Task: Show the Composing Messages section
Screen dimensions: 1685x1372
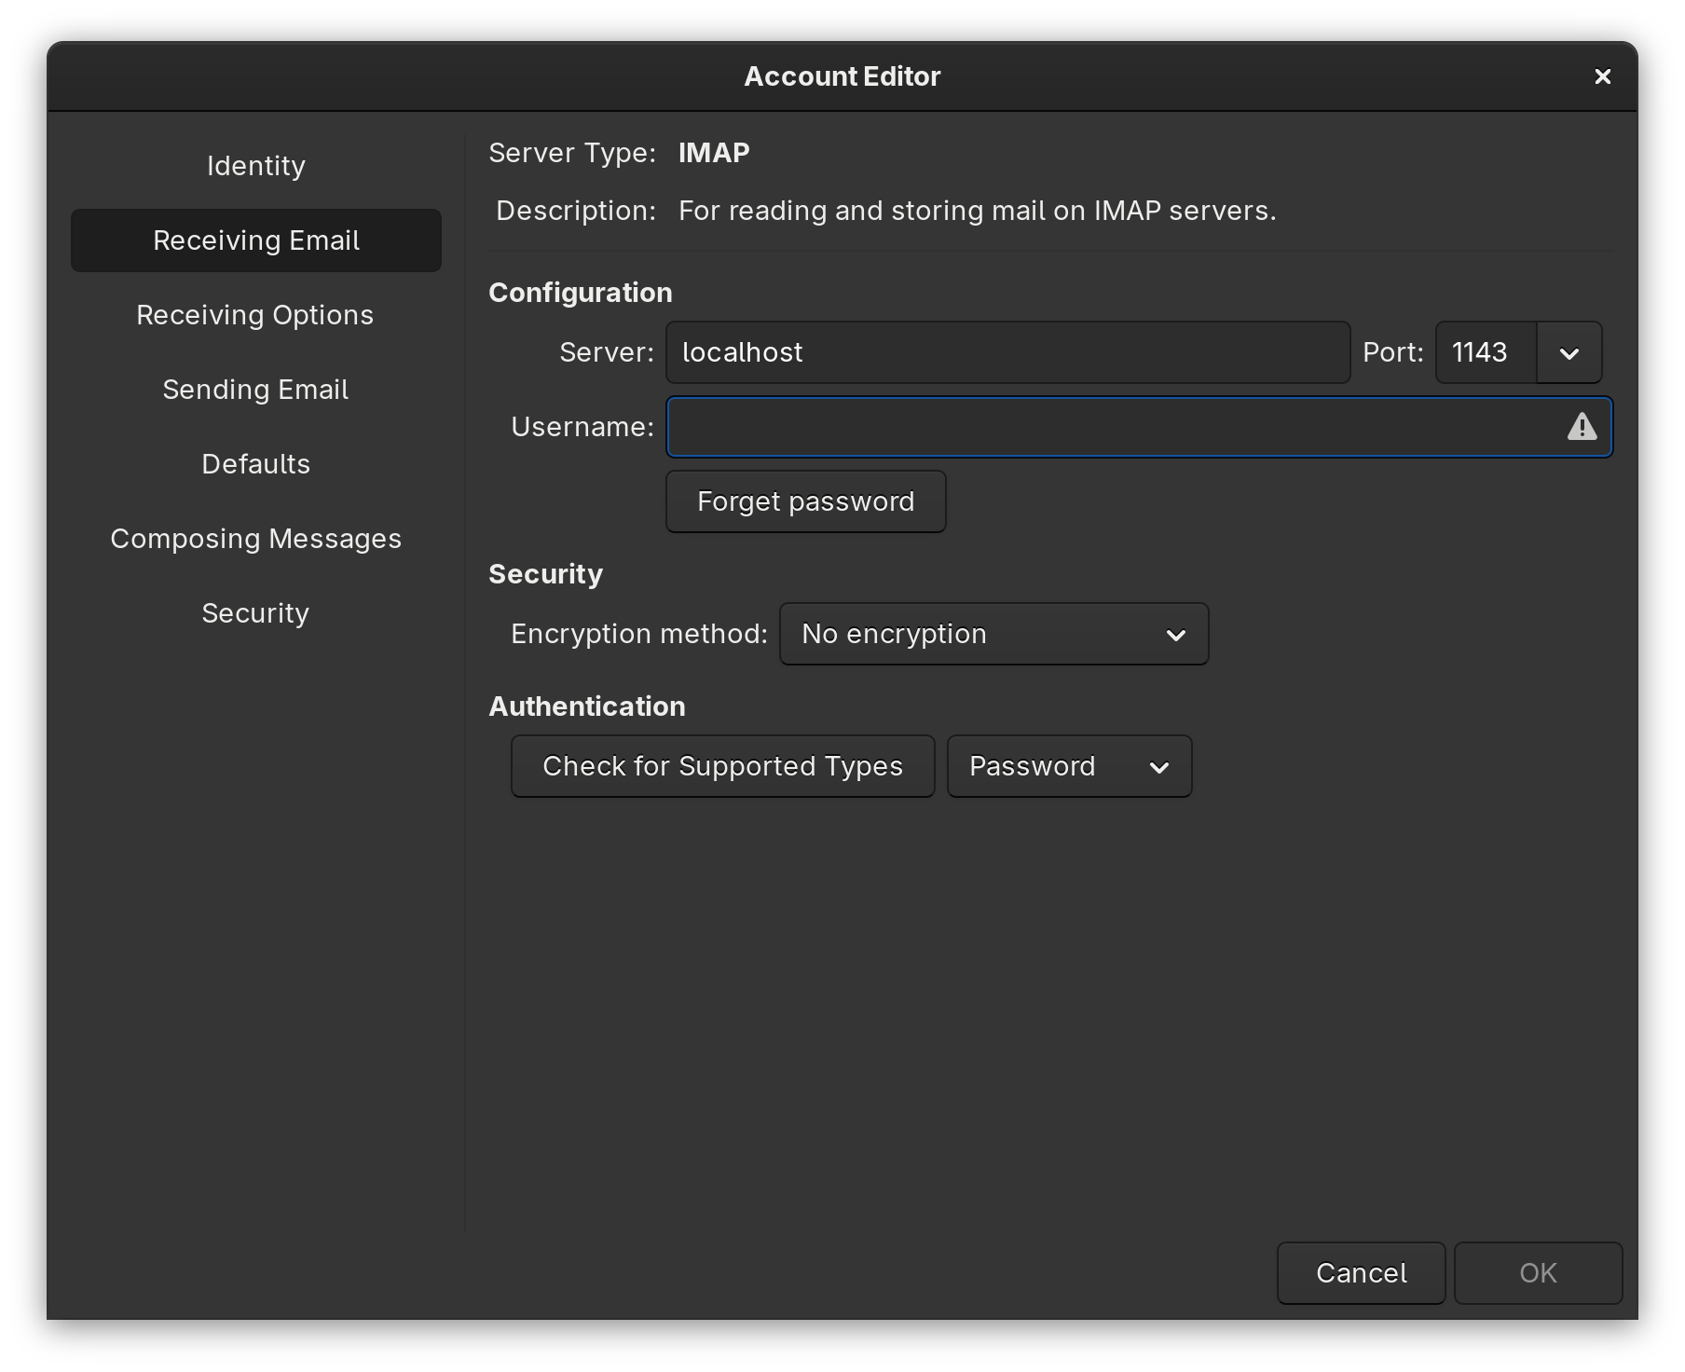Action: pos(255,539)
